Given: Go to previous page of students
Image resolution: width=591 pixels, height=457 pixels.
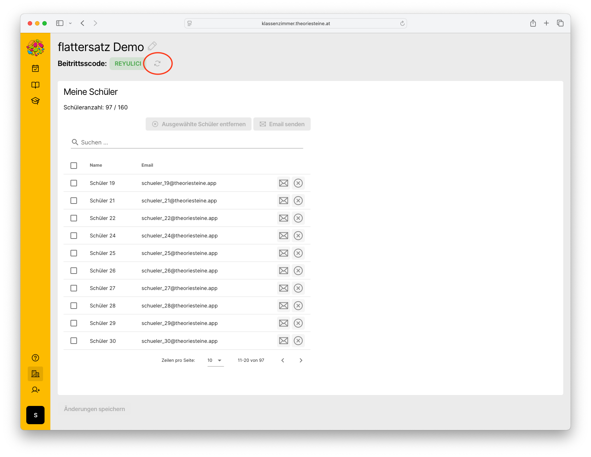Looking at the screenshot, I should point(283,360).
